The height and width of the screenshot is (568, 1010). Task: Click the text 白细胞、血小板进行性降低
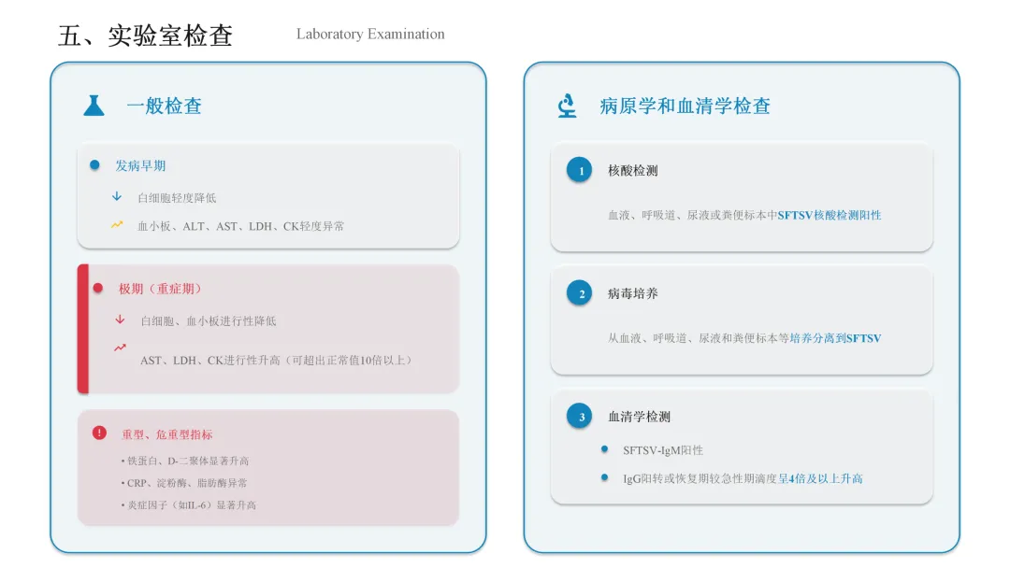pyautogui.click(x=209, y=321)
